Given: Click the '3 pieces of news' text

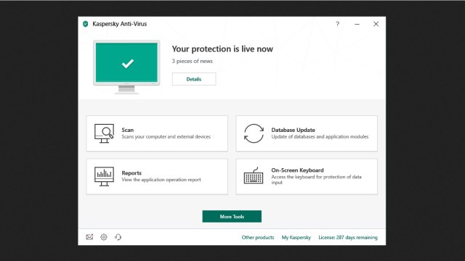Looking at the screenshot, I should [x=192, y=61].
